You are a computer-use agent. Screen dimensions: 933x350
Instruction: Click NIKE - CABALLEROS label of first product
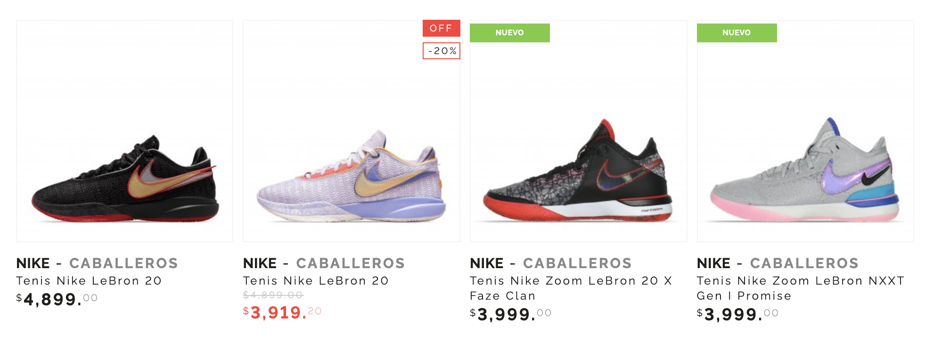tap(97, 263)
